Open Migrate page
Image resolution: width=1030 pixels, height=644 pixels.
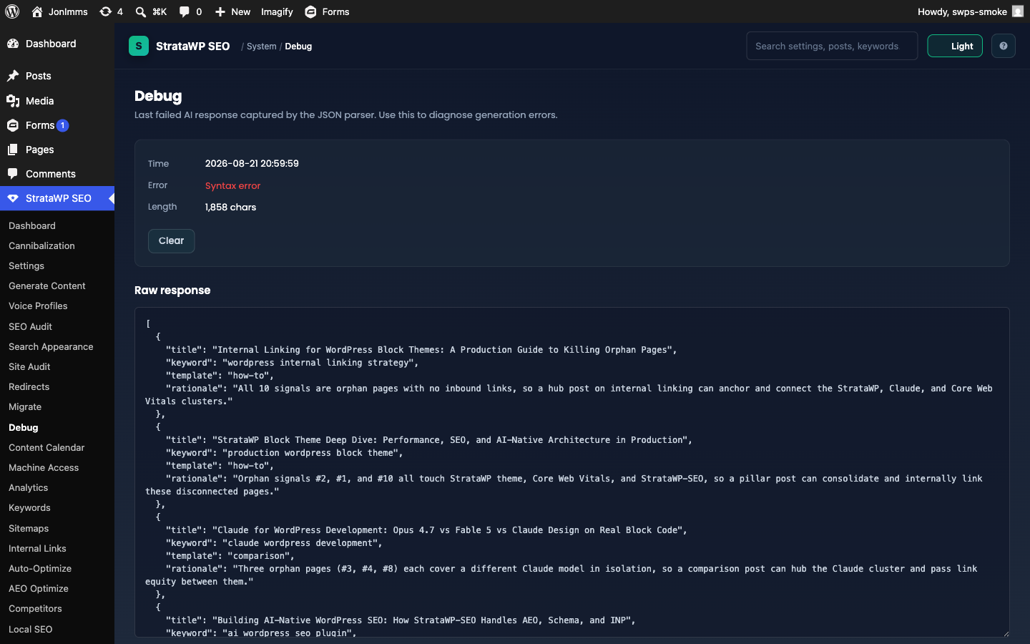pos(25,406)
